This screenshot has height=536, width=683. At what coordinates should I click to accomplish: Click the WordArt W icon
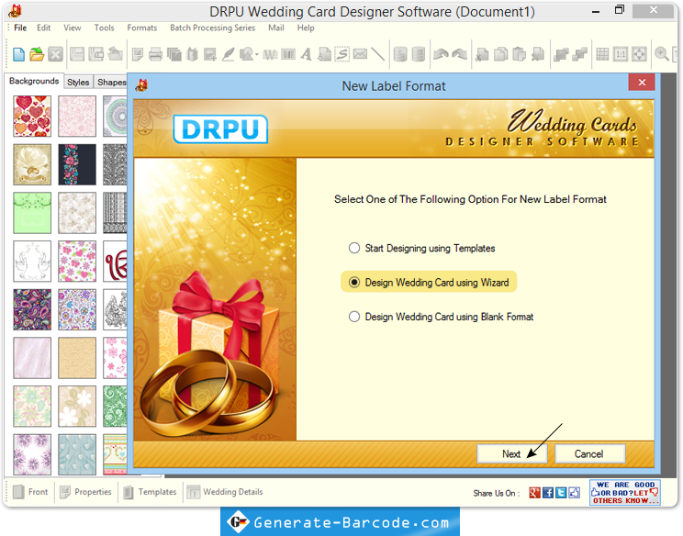click(x=270, y=54)
